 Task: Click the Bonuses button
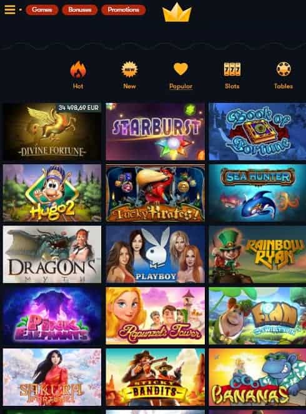tap(80, 10)
